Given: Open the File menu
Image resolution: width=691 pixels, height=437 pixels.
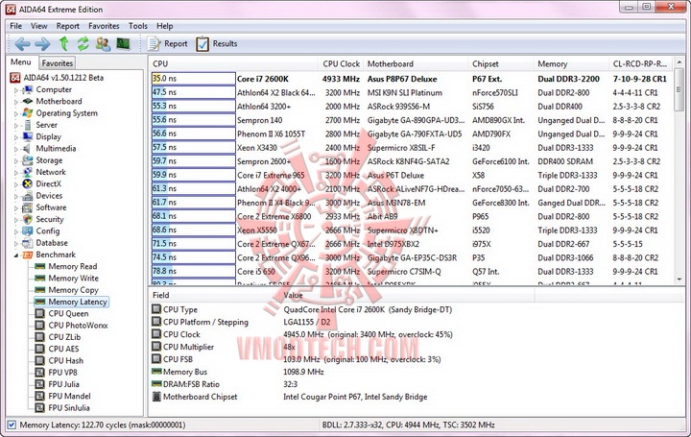Looking at the screenshot, I should point(16,26).
